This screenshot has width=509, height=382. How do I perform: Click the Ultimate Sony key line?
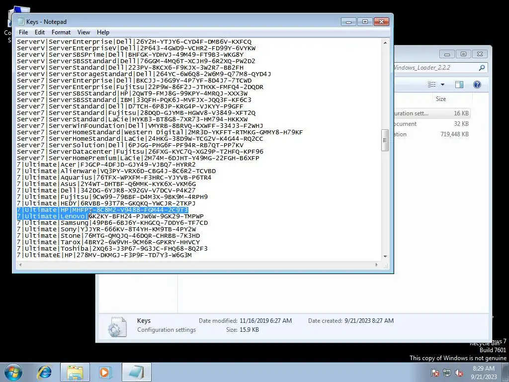click(x=106, y=229)
